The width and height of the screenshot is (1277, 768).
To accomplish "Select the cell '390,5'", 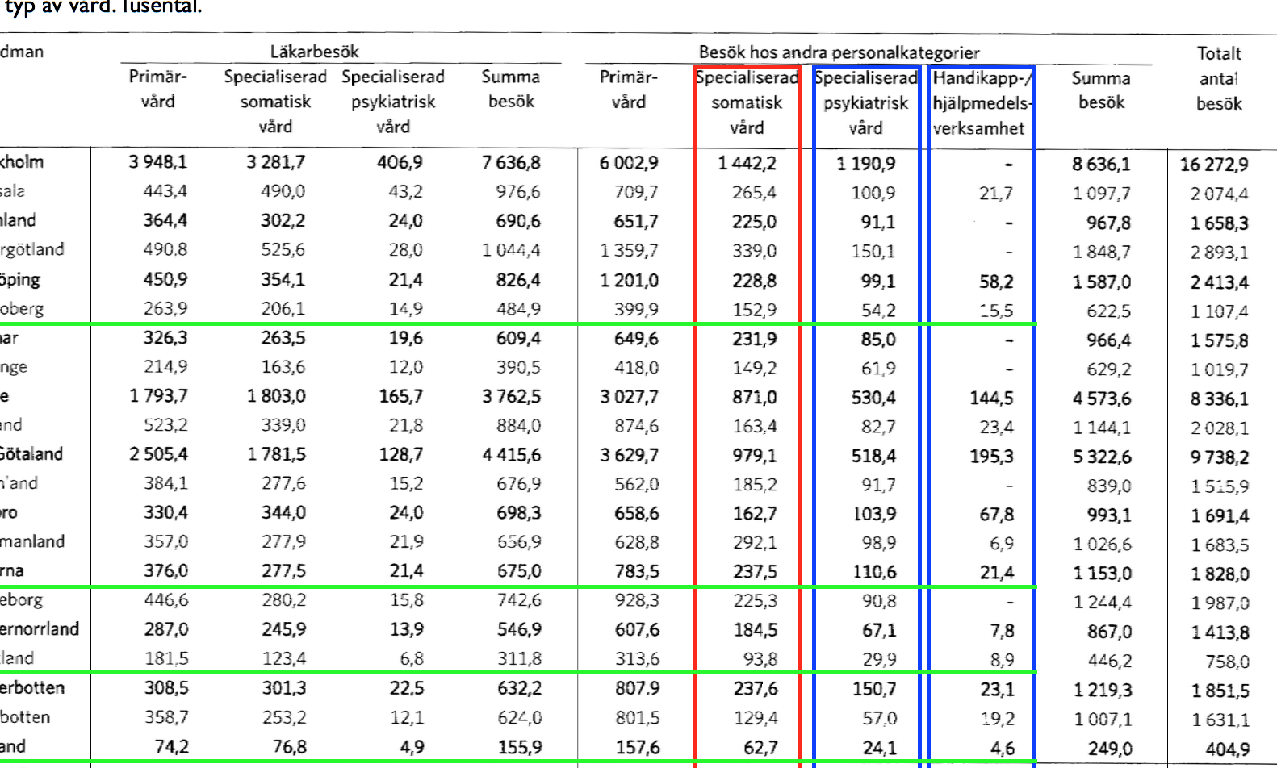I will click(x=518, y=367).
